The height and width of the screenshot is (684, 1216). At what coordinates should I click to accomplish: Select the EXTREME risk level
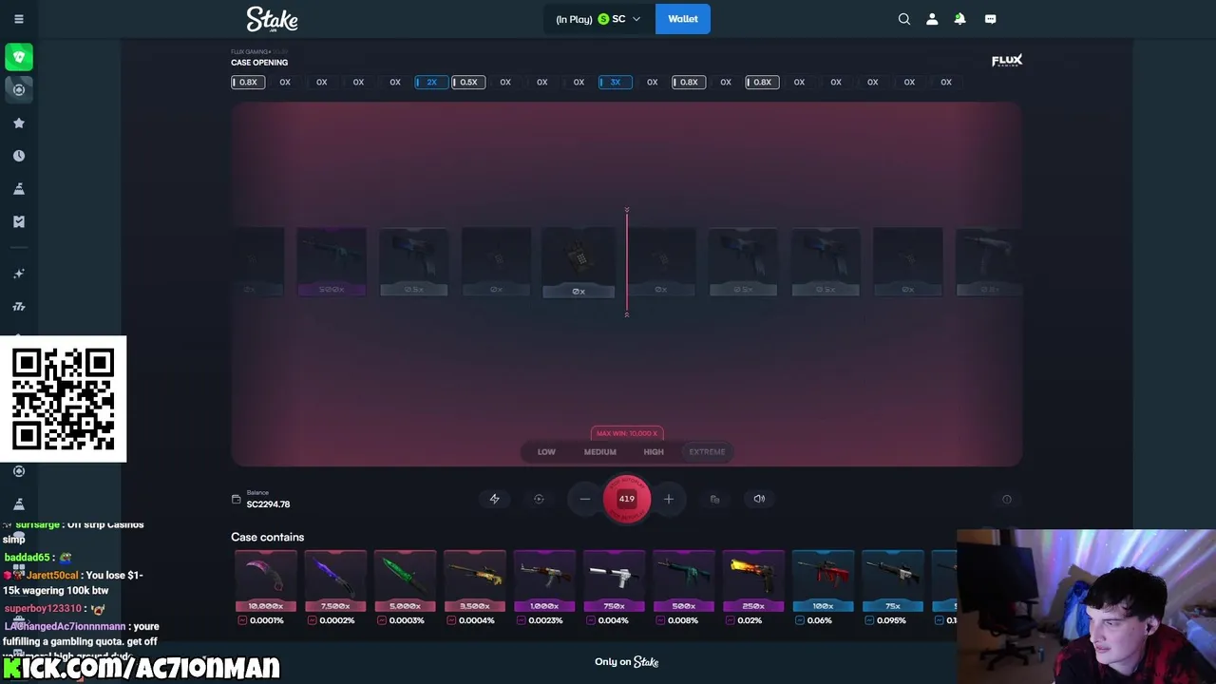707,452
